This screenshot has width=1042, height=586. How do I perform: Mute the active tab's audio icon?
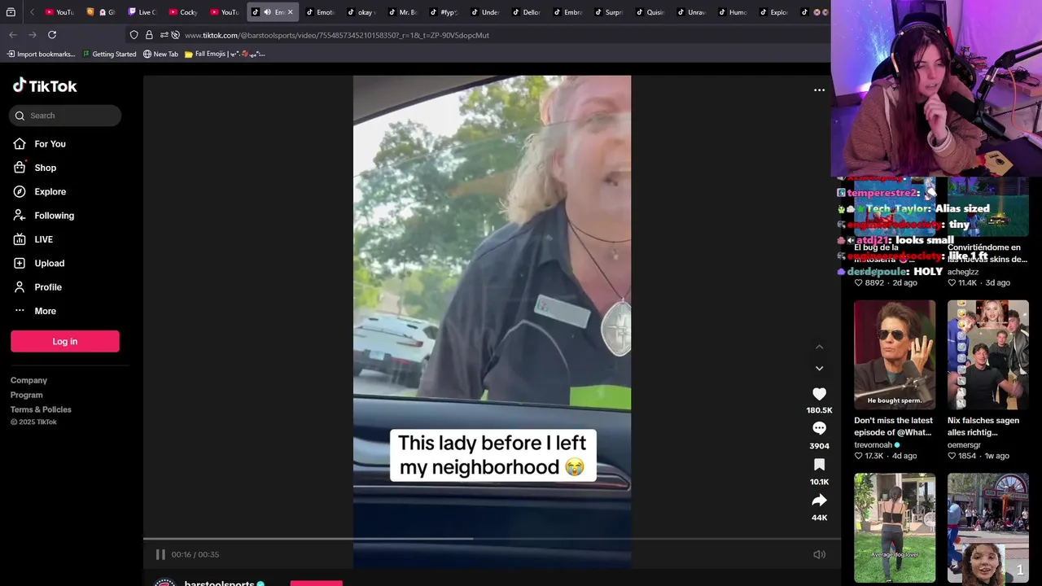tap(267, 12)
